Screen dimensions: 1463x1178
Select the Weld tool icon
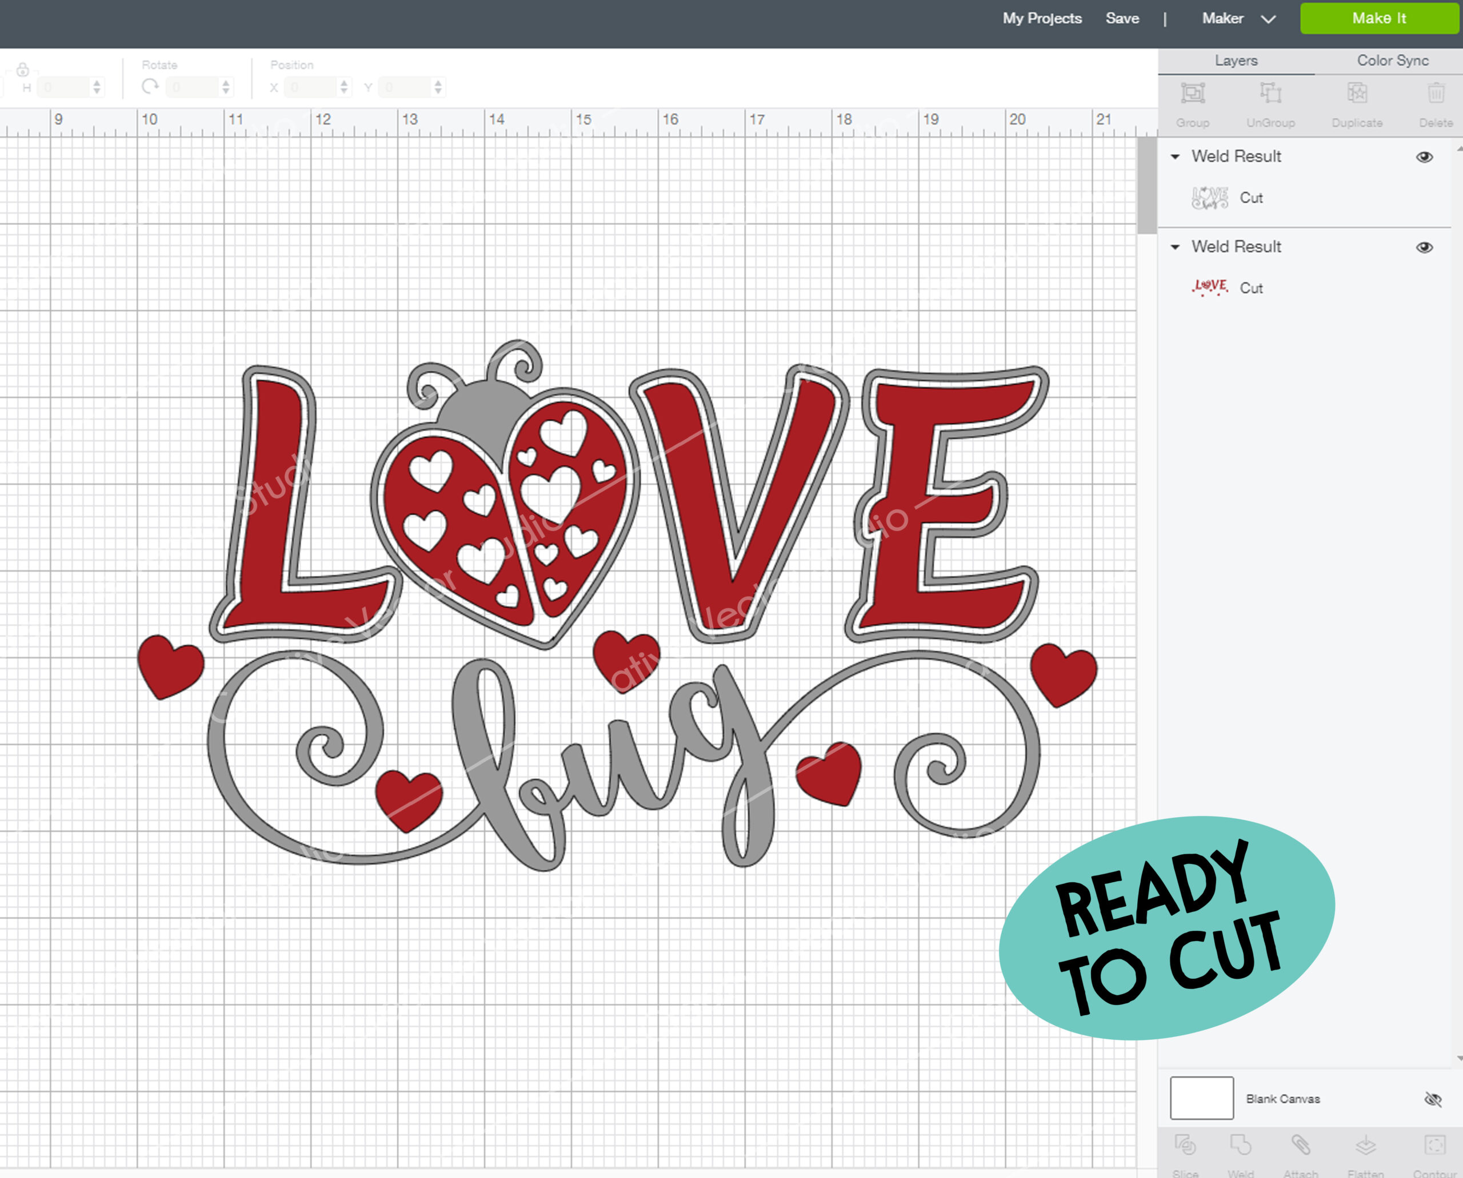[x=1240, y=1145]
